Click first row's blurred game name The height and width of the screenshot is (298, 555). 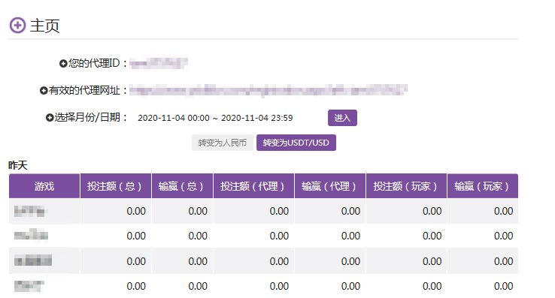coord(29,211)
